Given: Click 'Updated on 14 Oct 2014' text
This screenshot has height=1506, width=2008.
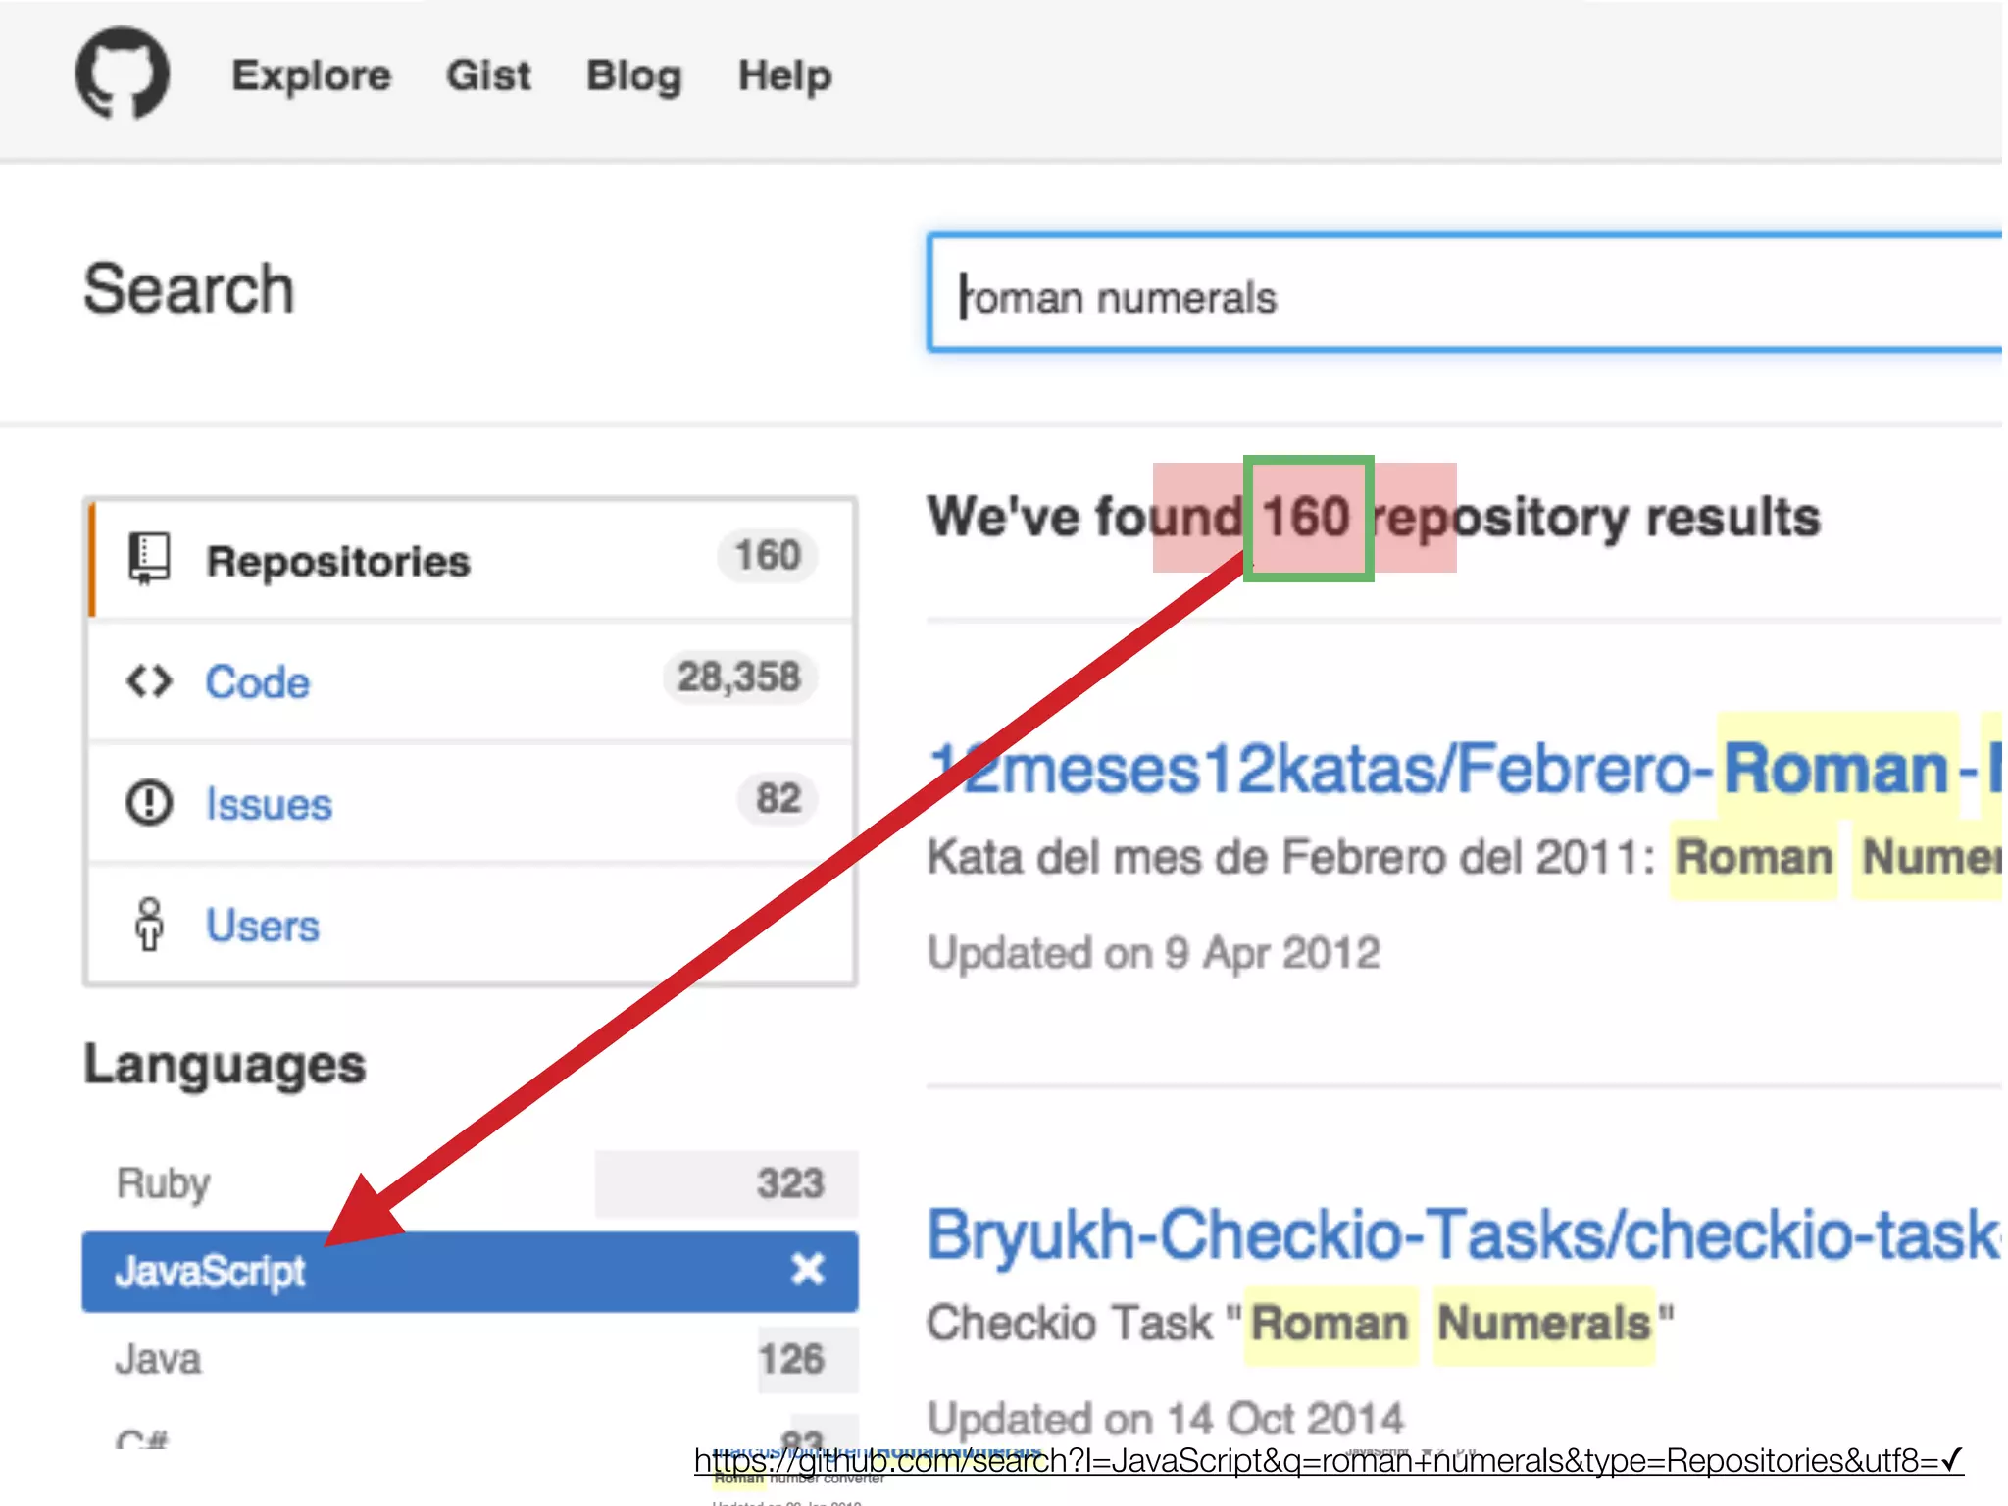Looking at the screenshot, I should pos(1167,1419).
